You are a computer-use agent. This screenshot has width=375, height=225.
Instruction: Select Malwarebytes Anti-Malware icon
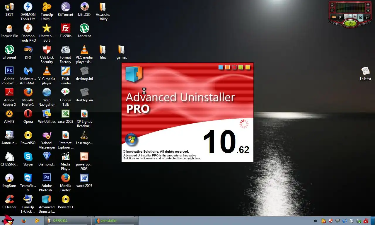(28, 76)
